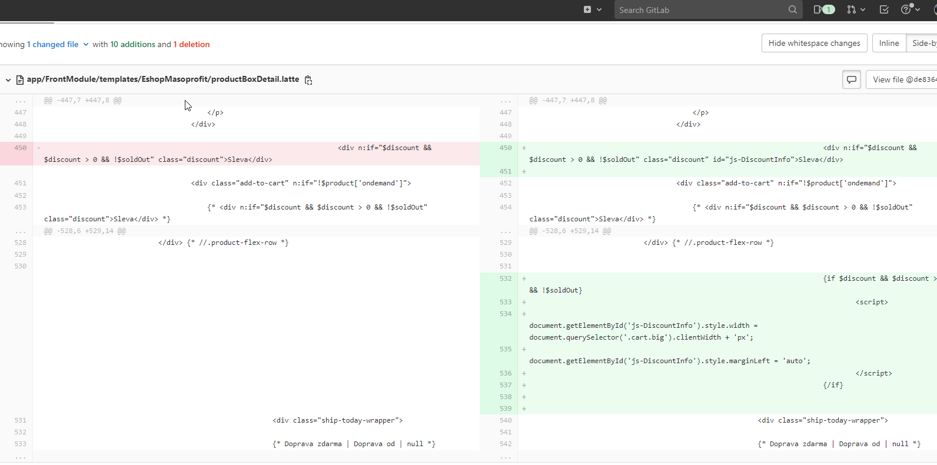Click the '{/if}' added line
This screenshot has height=465, width=937.
[833, 385]
